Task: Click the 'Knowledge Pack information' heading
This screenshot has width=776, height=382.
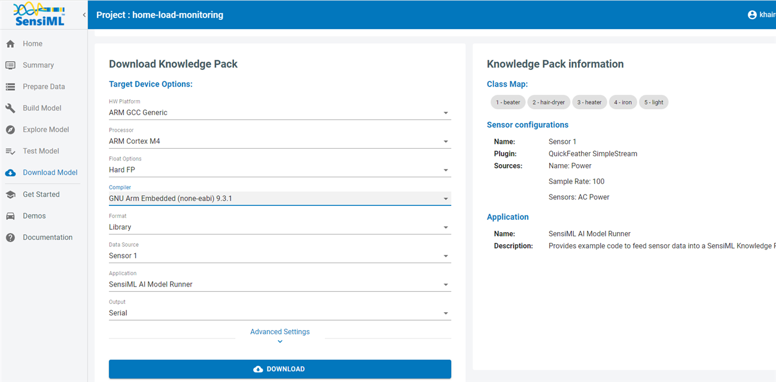Action: pyautogui.click(x=555, y=64)
